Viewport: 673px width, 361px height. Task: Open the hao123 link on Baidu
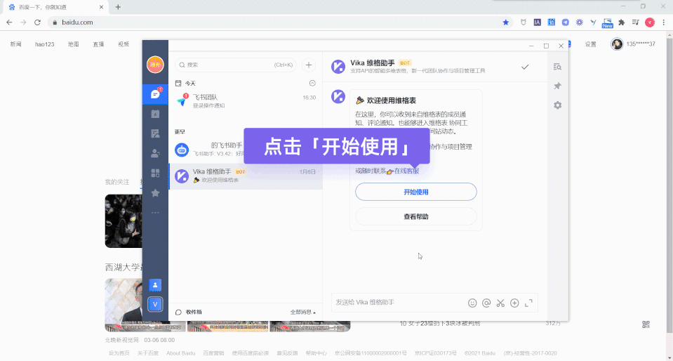tap(45, 44)
